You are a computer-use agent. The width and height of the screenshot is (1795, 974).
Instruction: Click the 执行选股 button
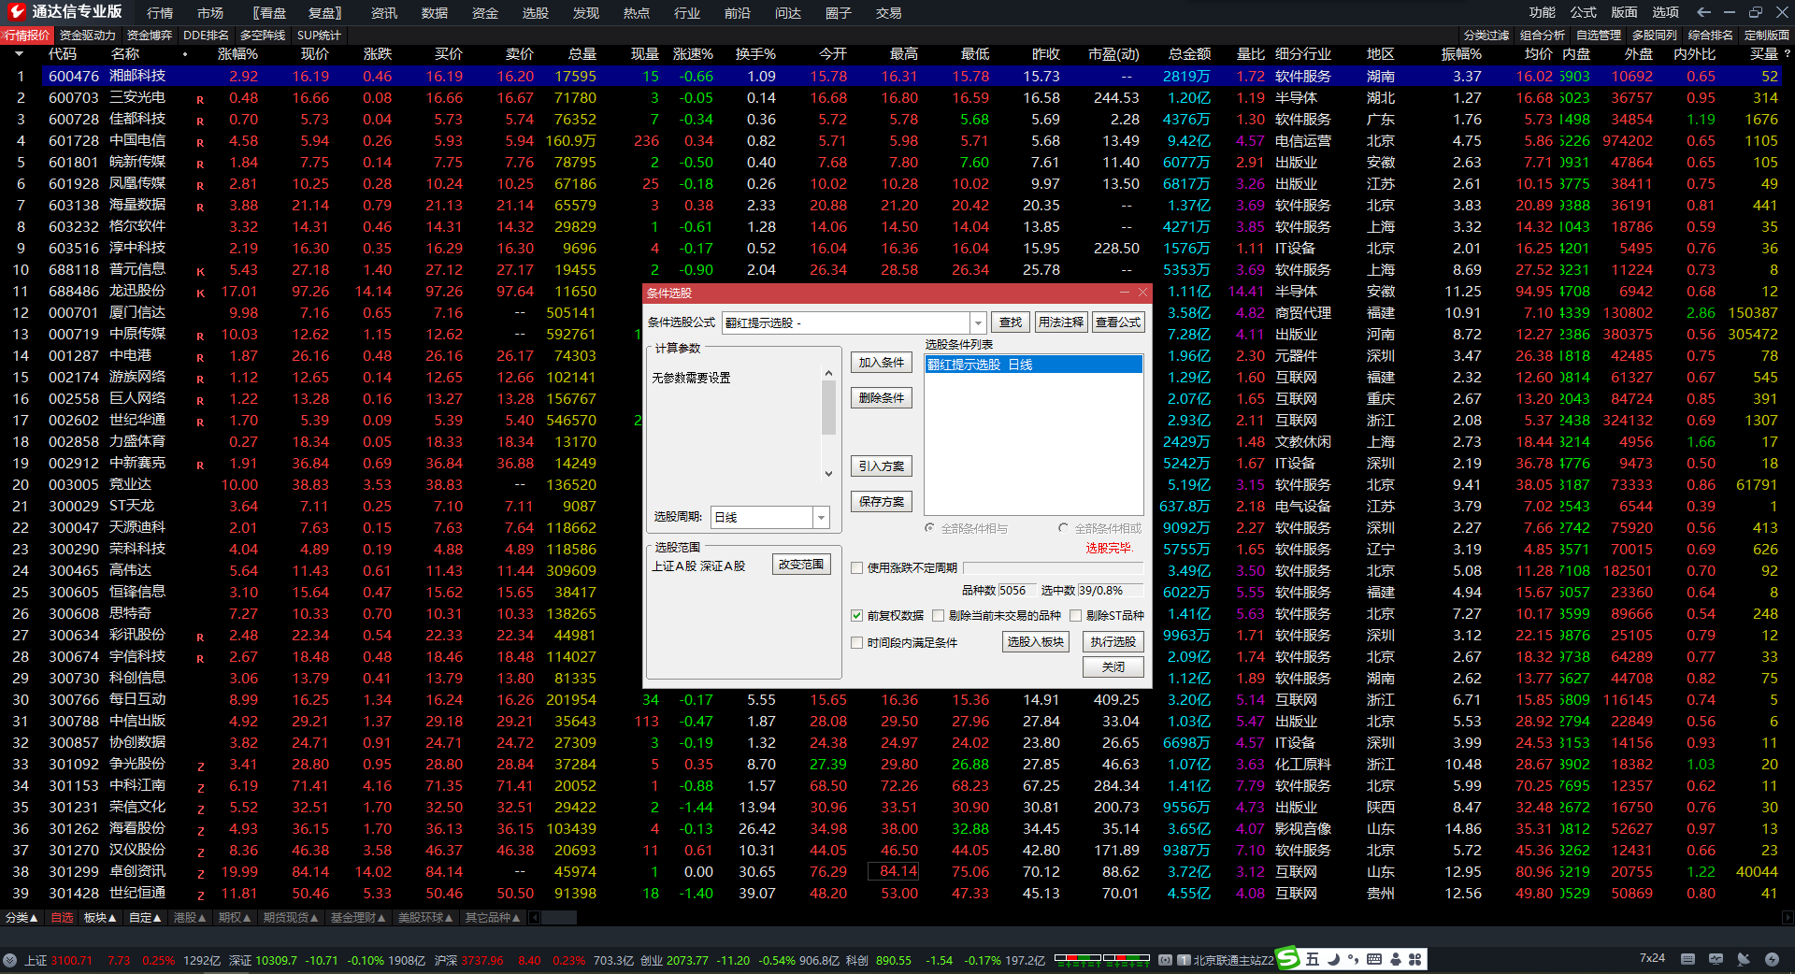coord(1113,642)
